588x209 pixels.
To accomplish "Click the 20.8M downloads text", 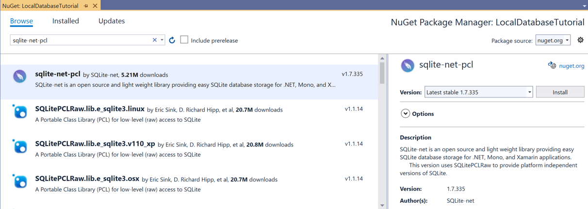I will [270, 145].
